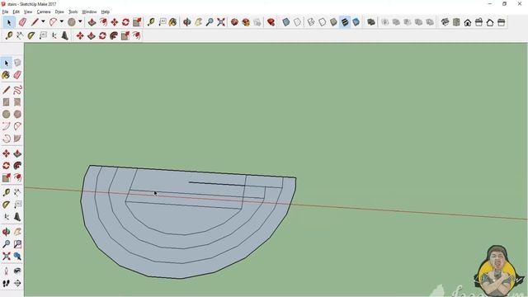Viewport: 528px width, 297px height.
Task: Expand the shape tool dropdown arrow
Action: pyautogui.click(x=80, y=22)
